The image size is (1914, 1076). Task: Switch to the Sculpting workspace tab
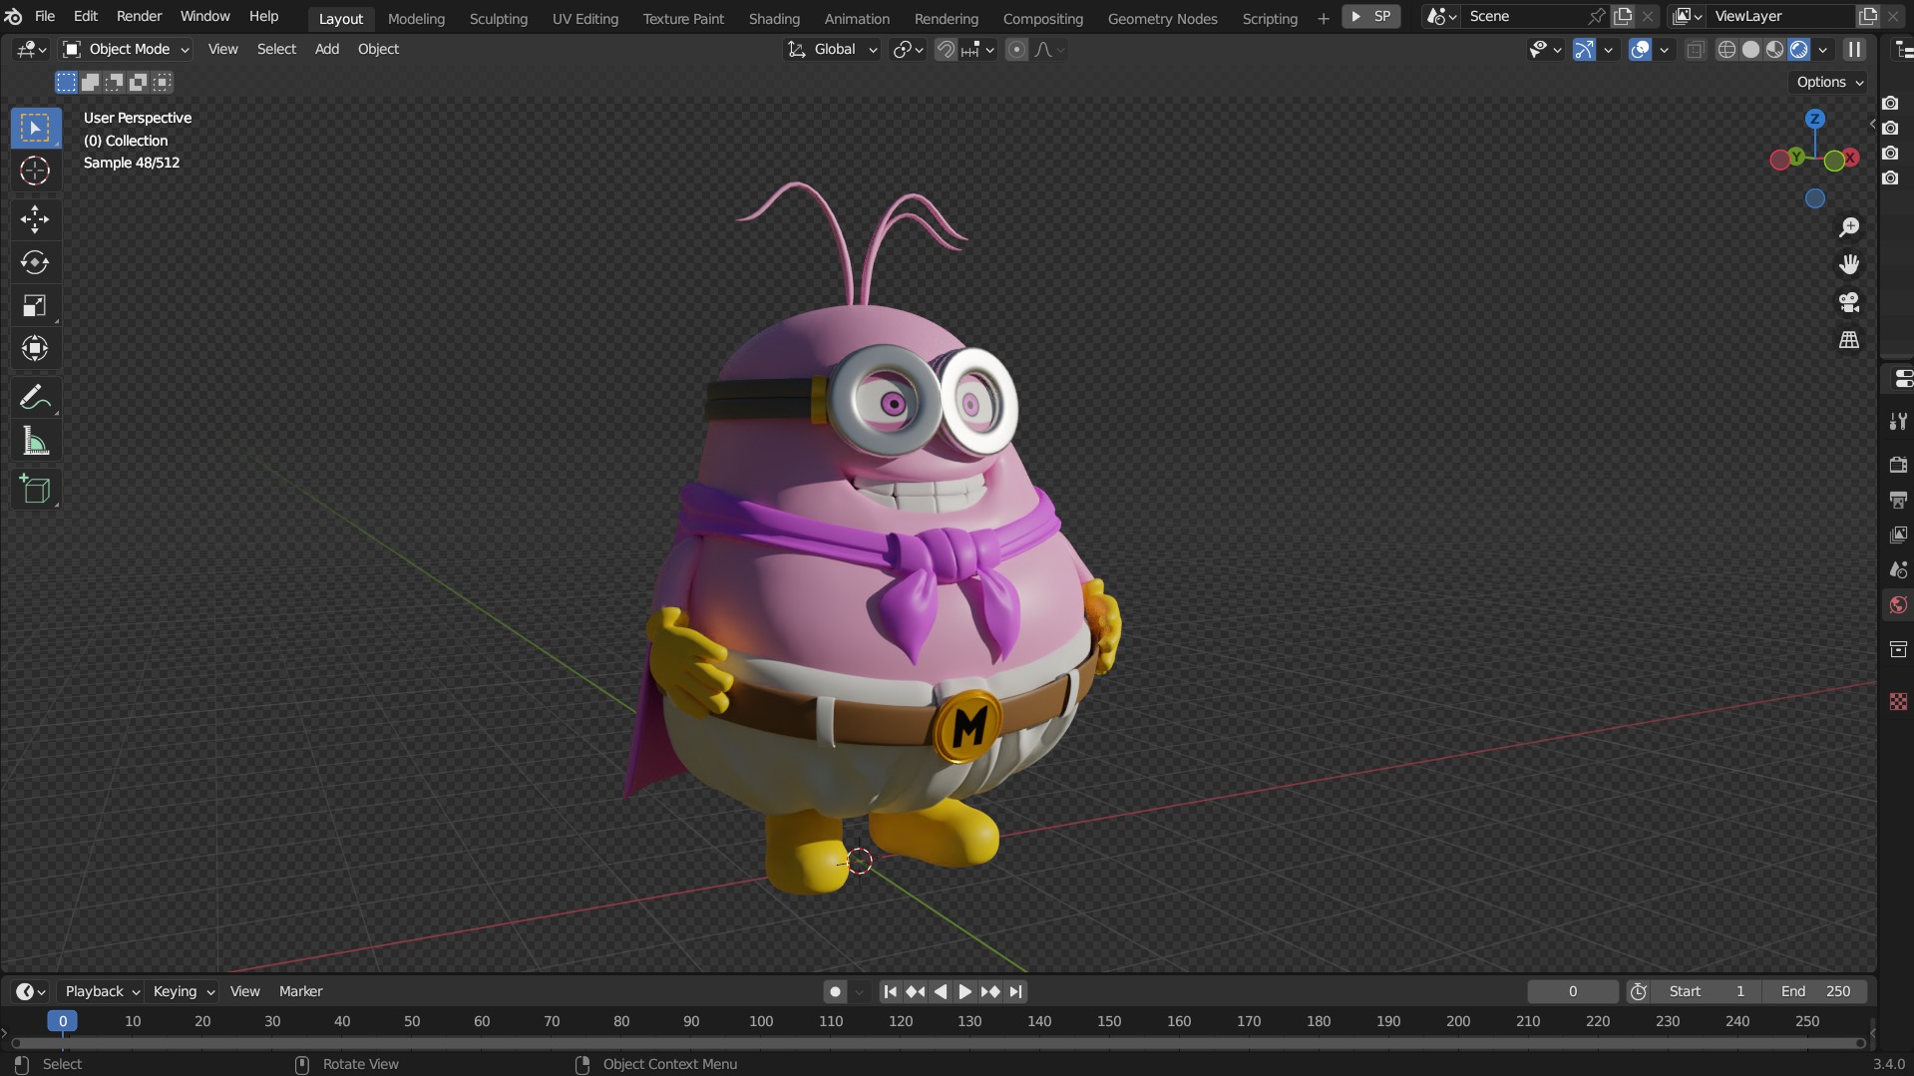click(498, 18)
